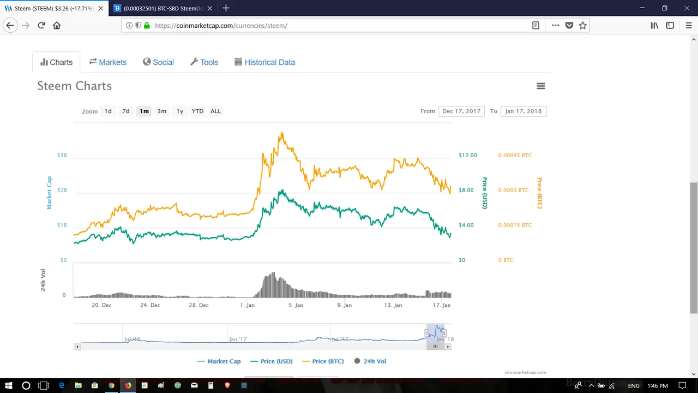
Task: Show sidebars button in toolbar
Action: [670, 25]
